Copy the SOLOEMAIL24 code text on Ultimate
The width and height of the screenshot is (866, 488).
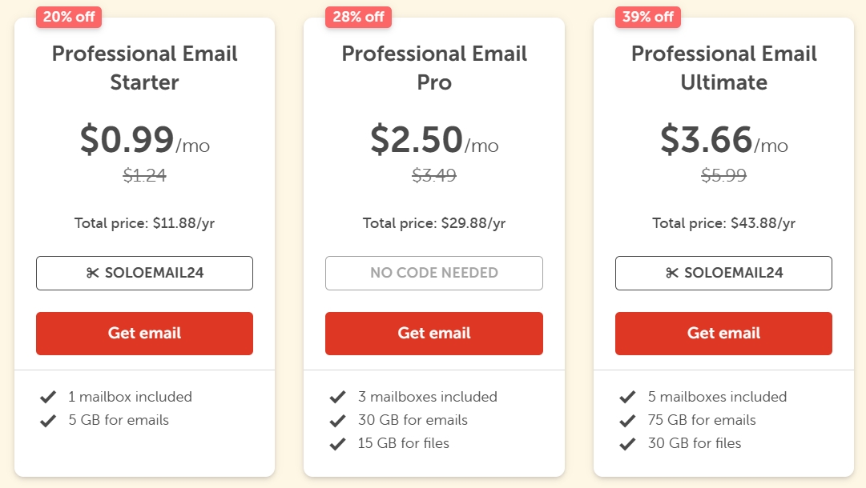(734, 273)
